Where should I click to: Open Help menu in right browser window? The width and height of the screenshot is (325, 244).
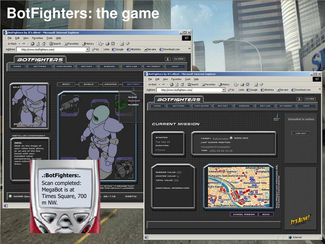(x=196, y=79)
